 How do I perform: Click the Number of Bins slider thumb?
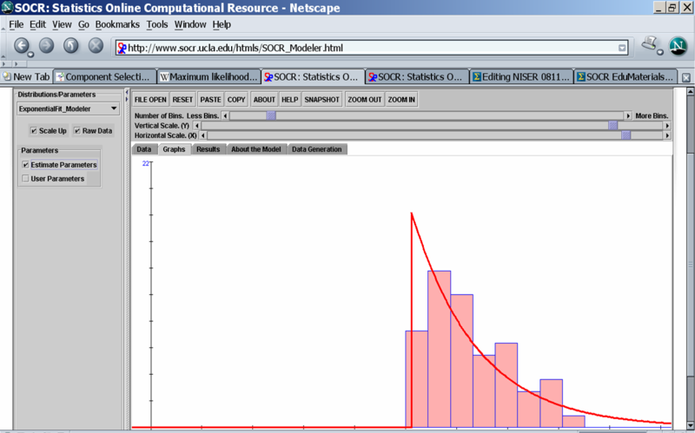click(x=271, y=115)
